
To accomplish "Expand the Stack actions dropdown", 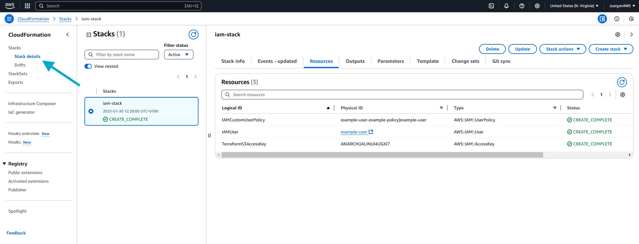I will click(x=563, y=49).
